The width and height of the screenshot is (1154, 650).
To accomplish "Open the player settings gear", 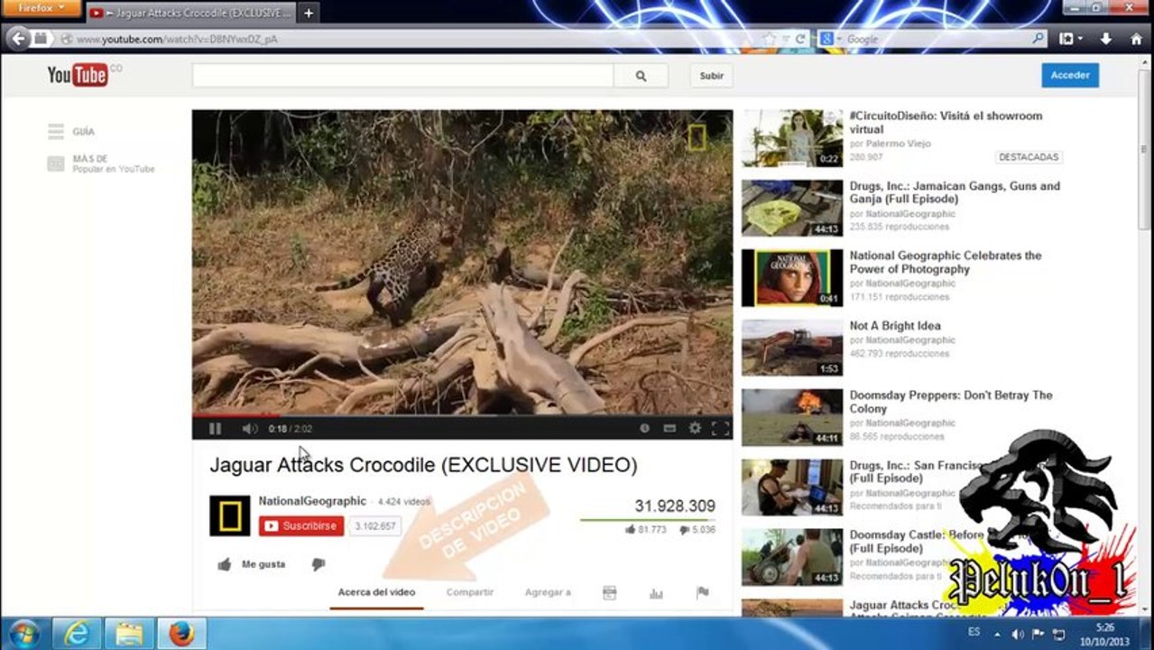I will coord(695,428).
